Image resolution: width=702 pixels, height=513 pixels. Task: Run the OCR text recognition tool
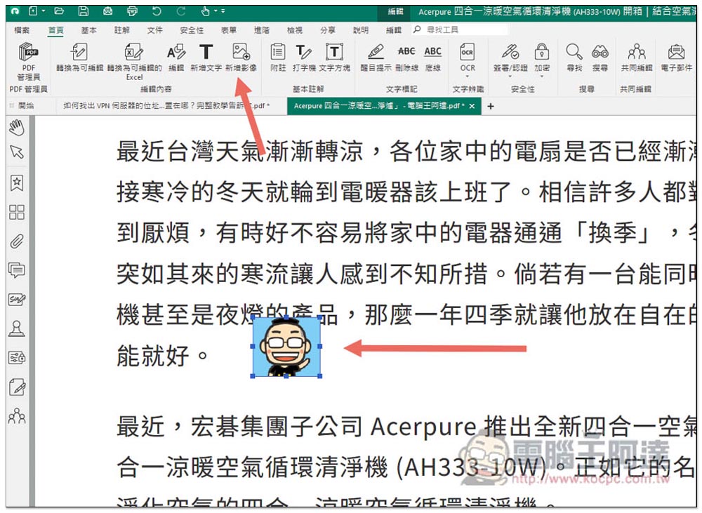tap(468, 57)
